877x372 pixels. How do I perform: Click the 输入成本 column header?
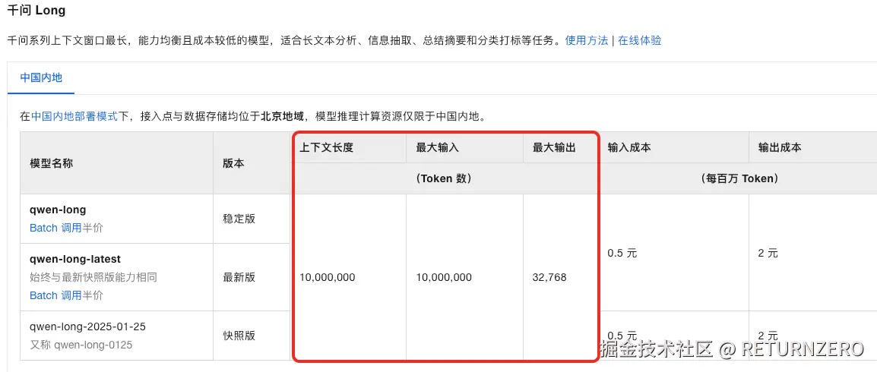pyautogui.click(x=629, y=148)
